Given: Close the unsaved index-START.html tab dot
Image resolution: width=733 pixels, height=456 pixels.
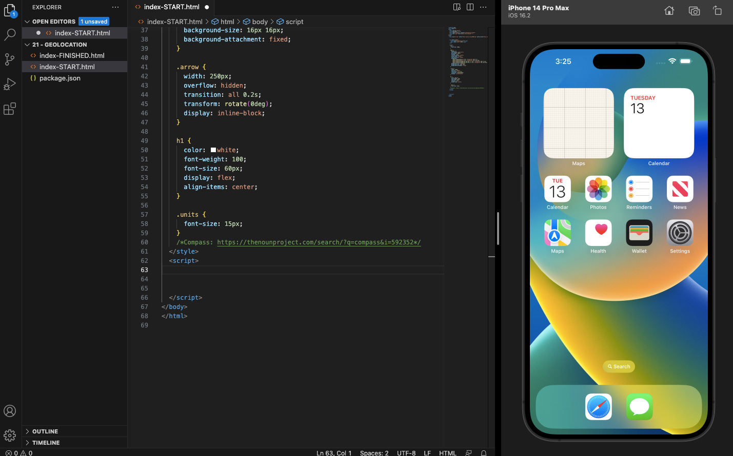Looking at the screenshot, I should 207,7.
